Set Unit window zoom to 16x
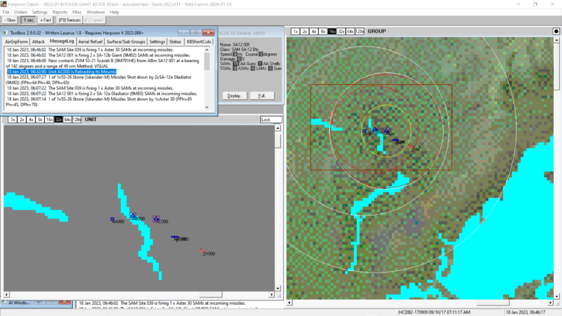Screen dimensions: 562x316 click(x=49, y=120)
